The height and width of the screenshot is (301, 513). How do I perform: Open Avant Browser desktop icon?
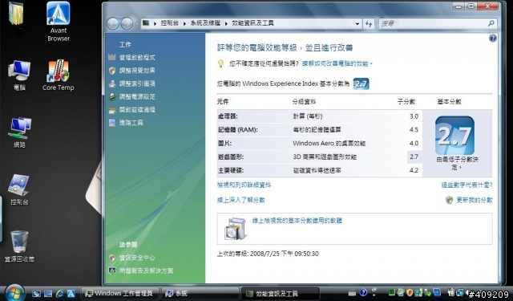point(59,22)
